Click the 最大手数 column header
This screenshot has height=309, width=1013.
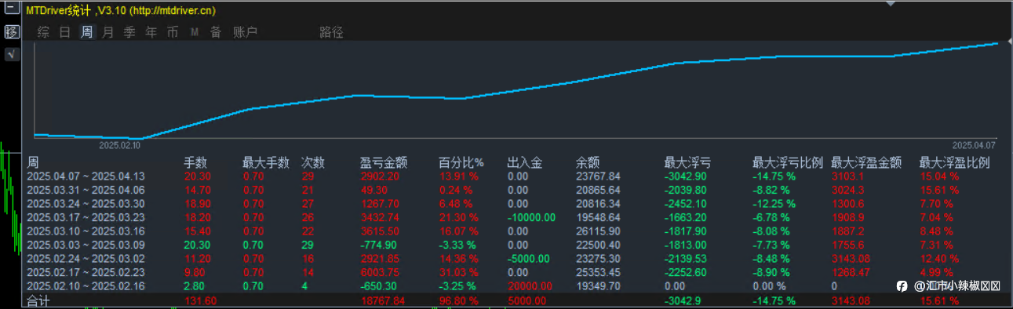pyautogui.click(x=266, y=163)
